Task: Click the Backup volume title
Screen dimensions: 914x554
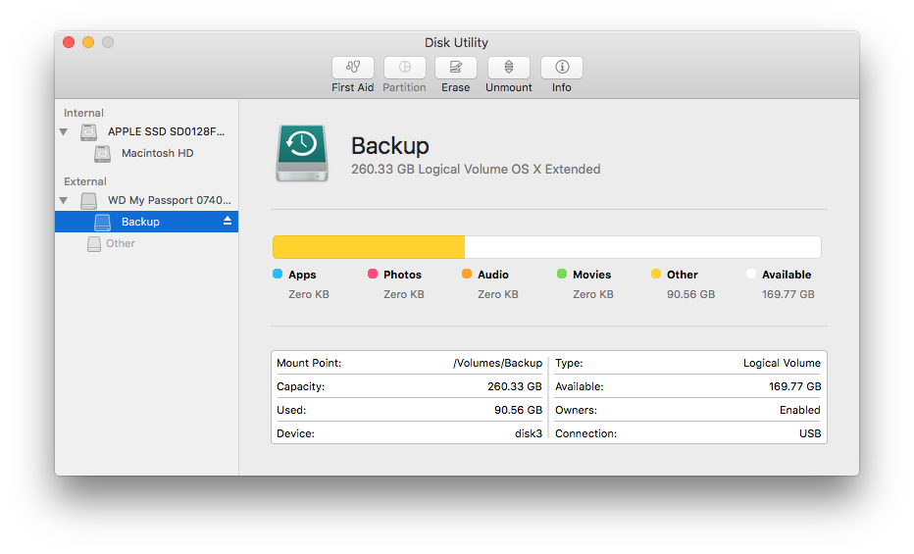Action: tap(390, 146)
